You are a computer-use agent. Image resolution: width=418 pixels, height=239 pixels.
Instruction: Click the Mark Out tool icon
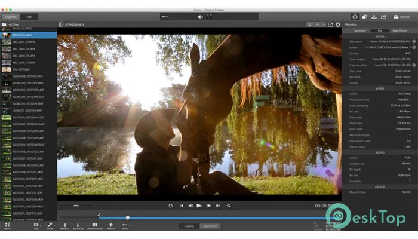pos(78,226)
